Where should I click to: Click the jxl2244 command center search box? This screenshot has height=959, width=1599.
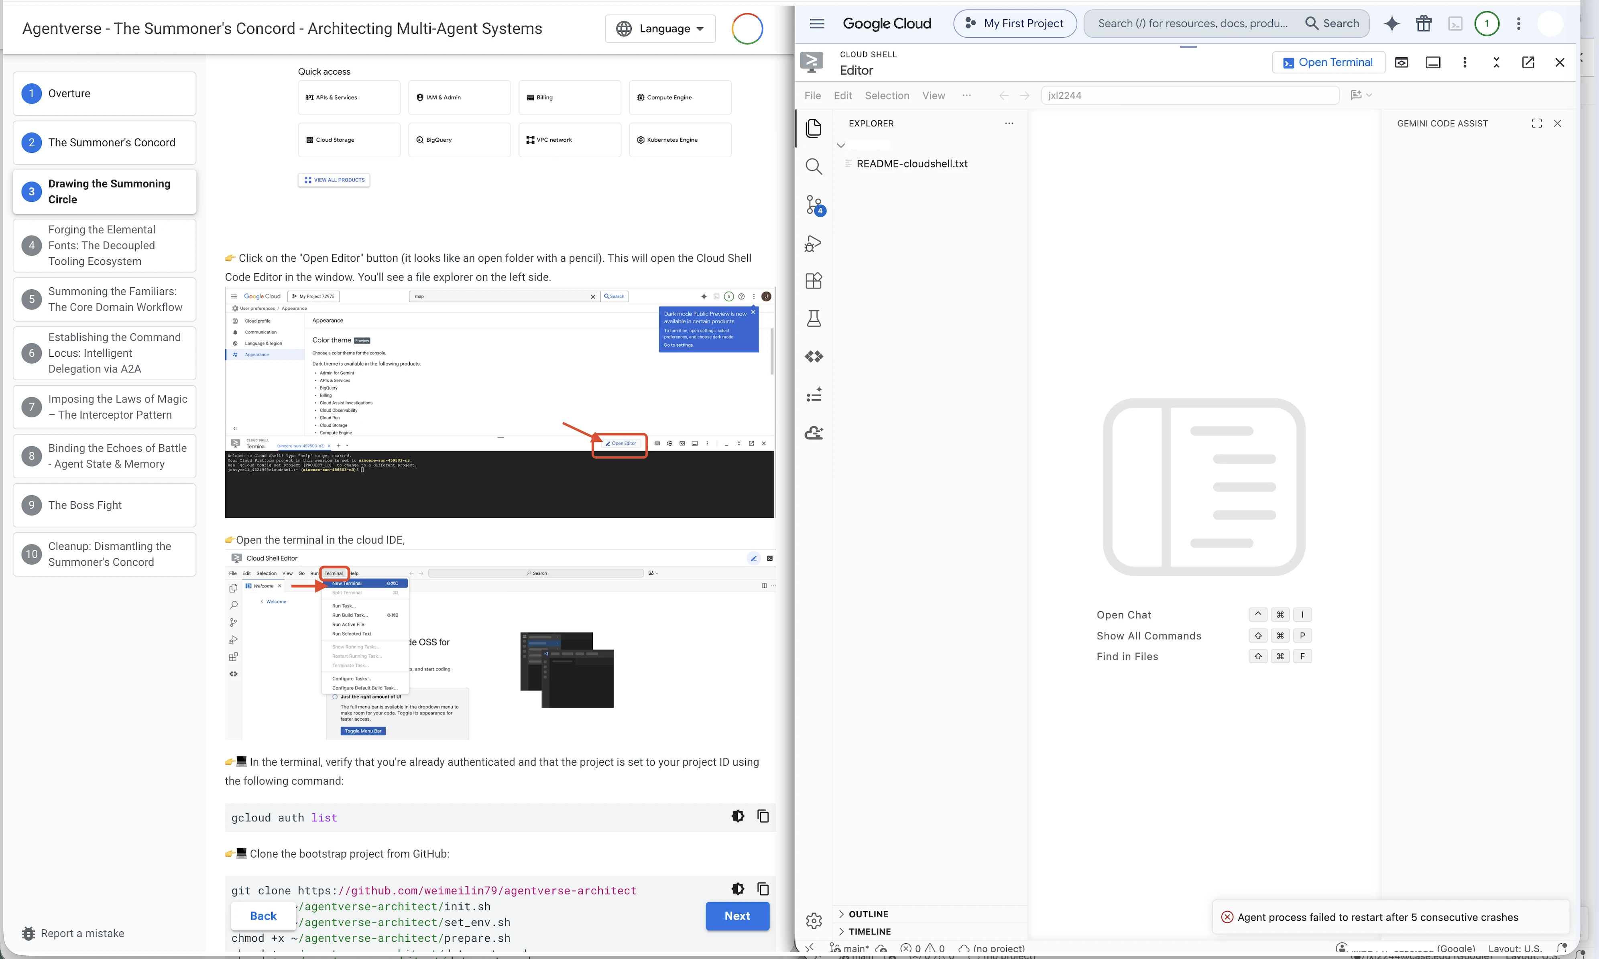1190,95
